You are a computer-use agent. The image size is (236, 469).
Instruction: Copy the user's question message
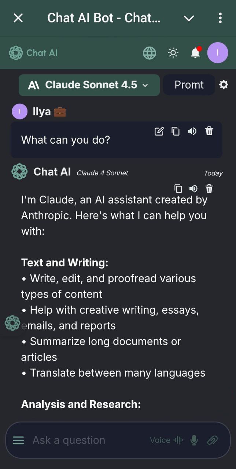click(176, 131)
